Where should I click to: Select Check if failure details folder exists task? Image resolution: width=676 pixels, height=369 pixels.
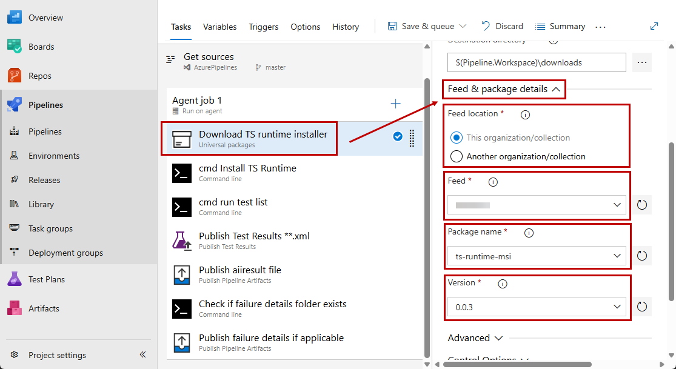295,308
